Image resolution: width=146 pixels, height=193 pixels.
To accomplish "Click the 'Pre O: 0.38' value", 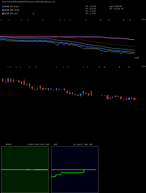I will [x=91, y=6].
